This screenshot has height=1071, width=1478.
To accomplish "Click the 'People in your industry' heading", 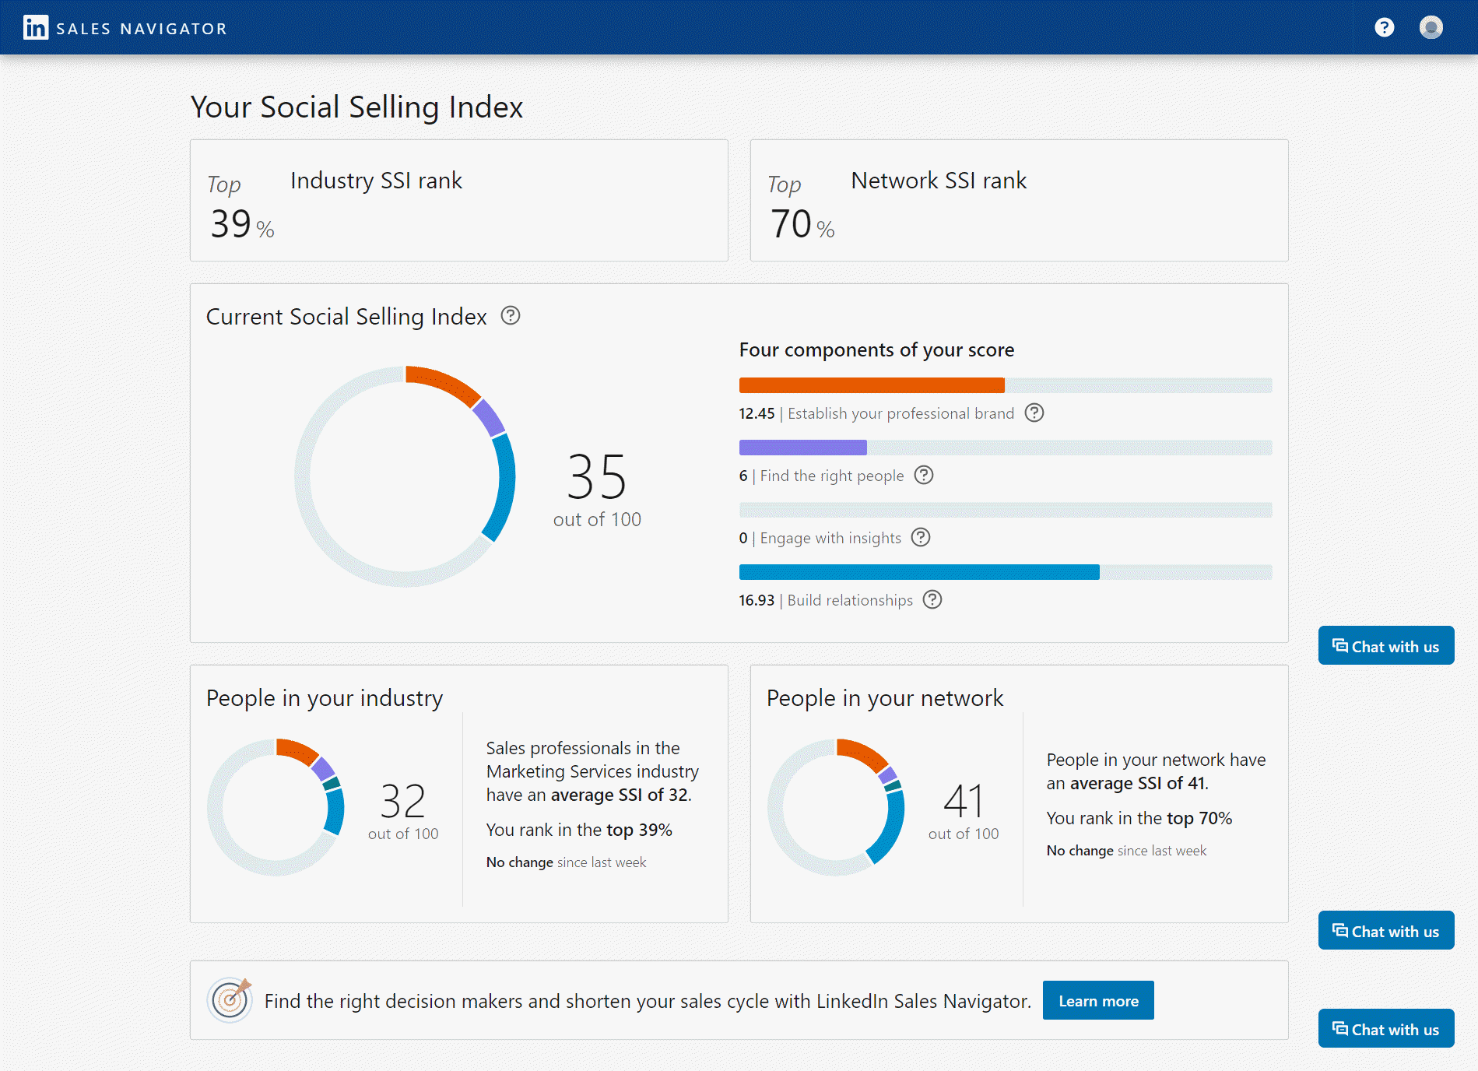I will (325, 698).
